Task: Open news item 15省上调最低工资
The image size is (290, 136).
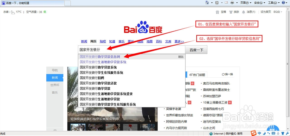Action: (215, 102)
